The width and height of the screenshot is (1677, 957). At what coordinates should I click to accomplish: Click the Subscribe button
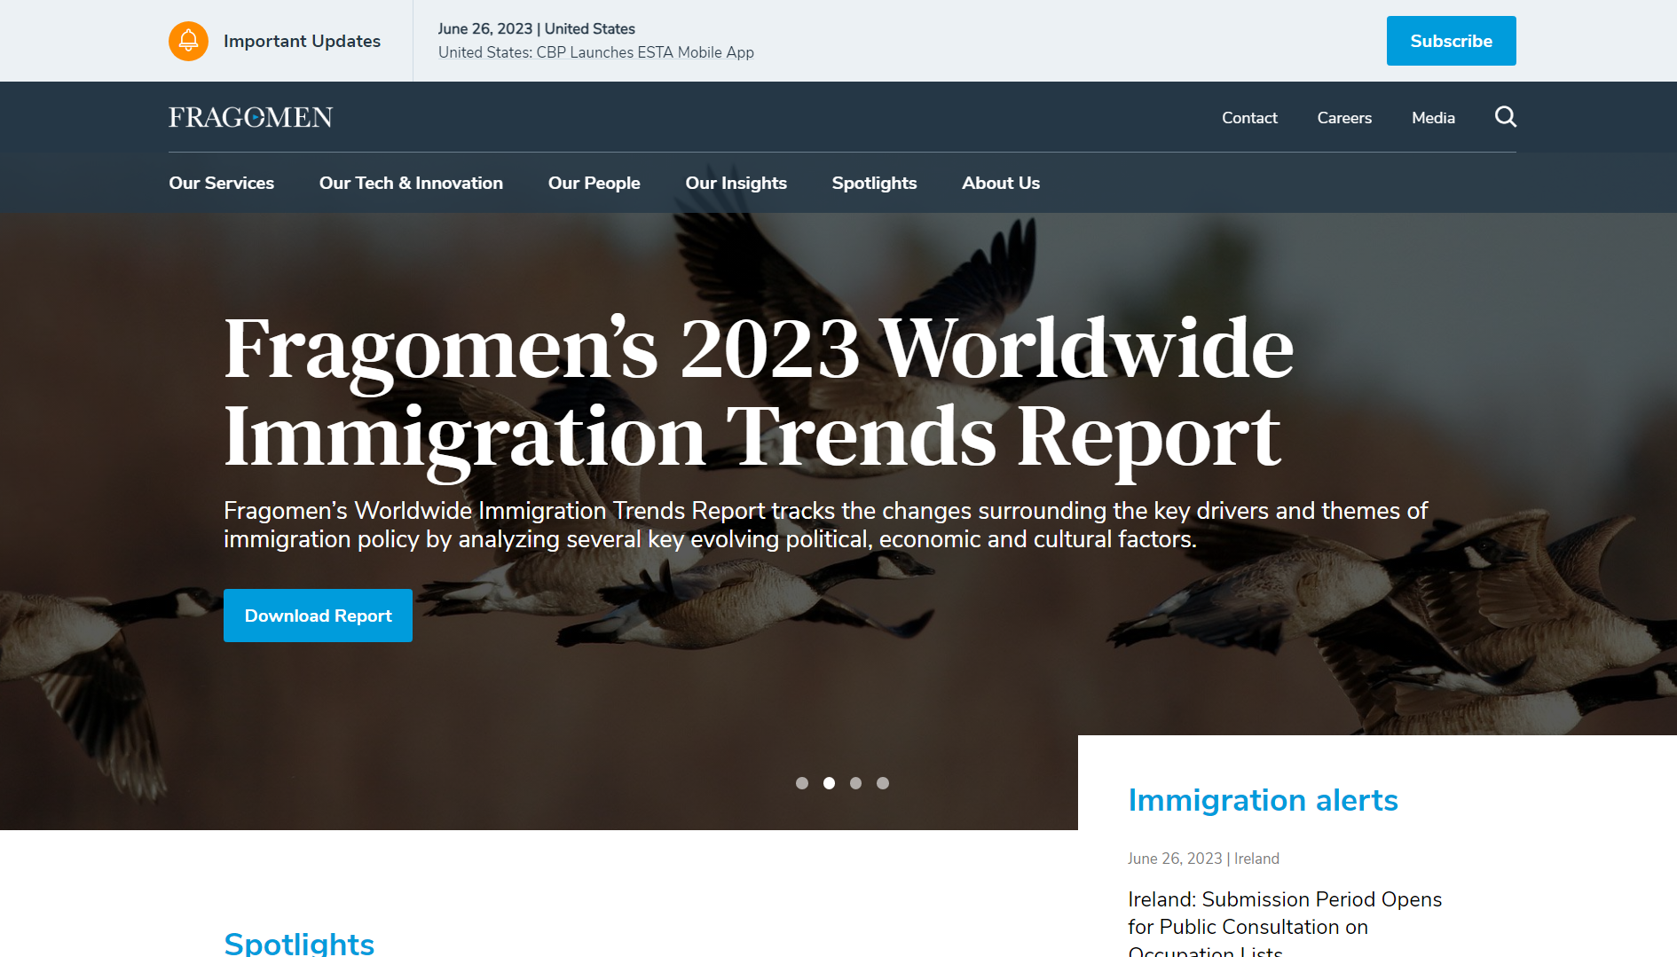coord(1451,41)
